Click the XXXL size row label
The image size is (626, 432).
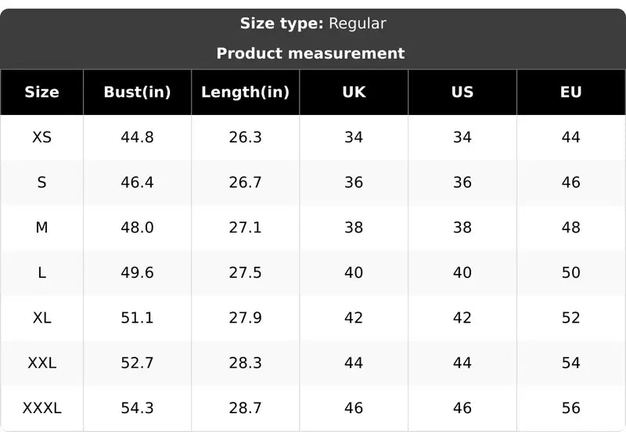click(42, 408)
